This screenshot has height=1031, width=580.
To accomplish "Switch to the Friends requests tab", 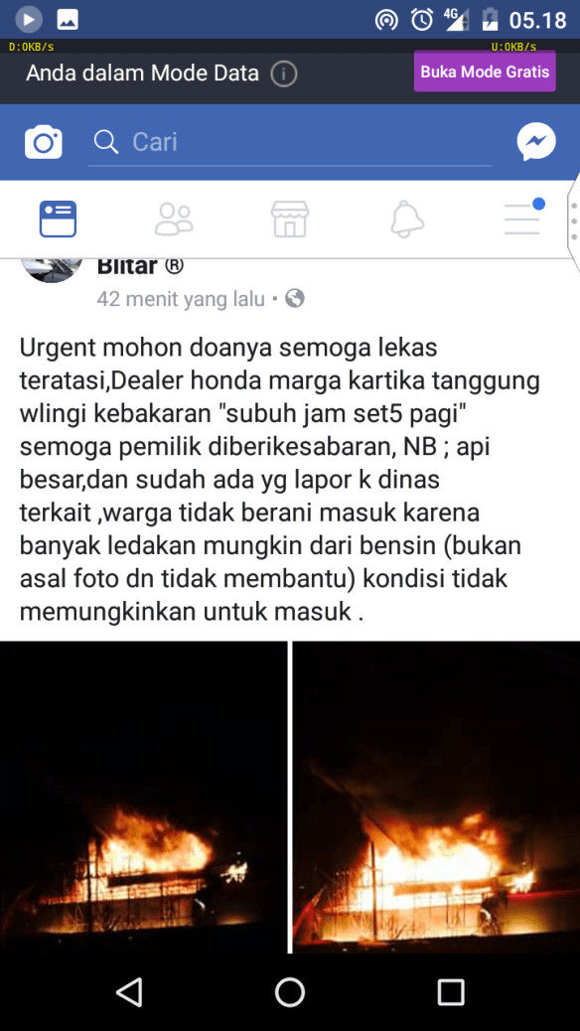I will point(174,219).
